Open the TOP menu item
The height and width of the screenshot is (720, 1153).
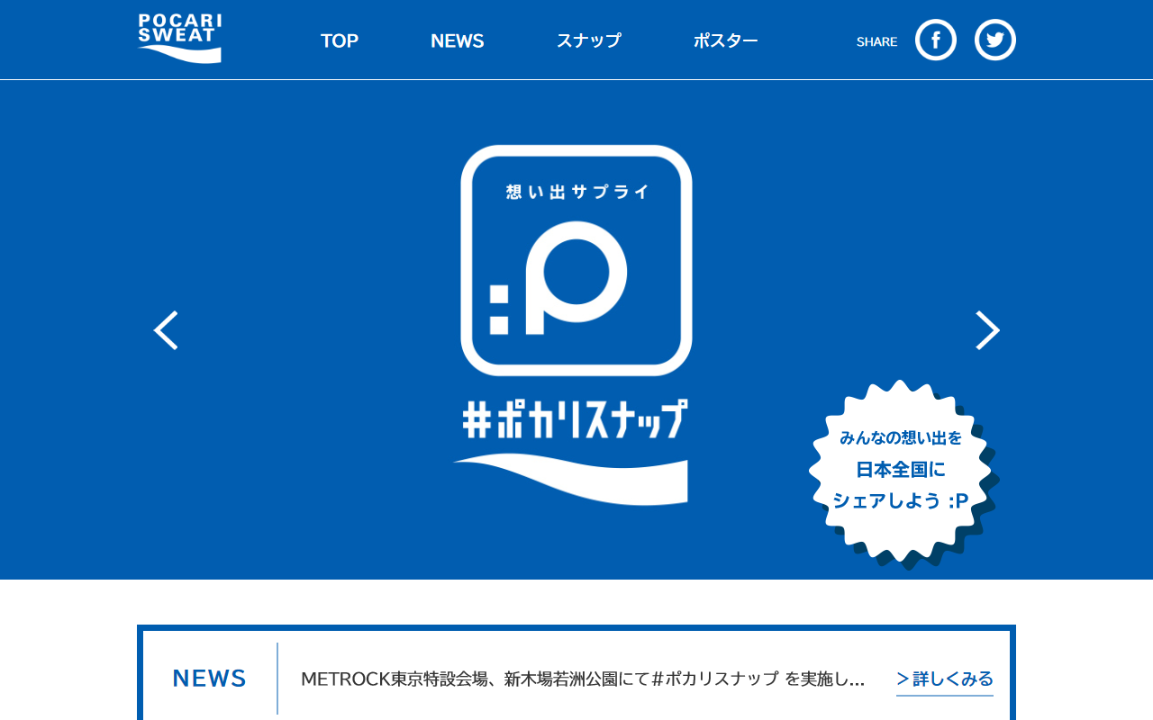click(x=340, y=40)
